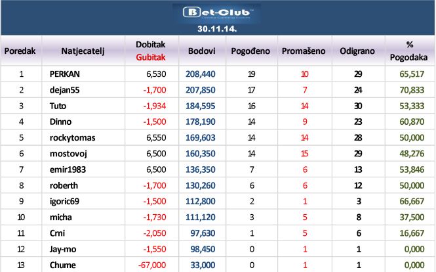
Task: Click igoric69 in the ninth row
Action: [x=64, y=201]
